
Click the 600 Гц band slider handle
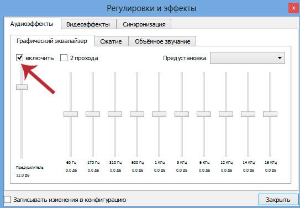(137, 114)
